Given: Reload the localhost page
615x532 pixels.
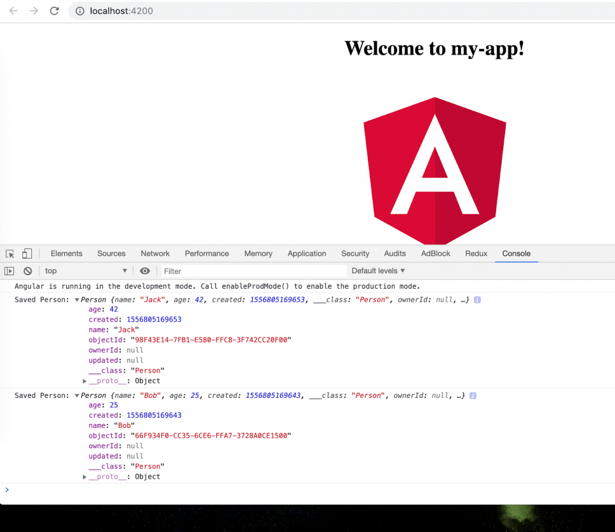Looking at the screenshot, I should pos(55,11).
